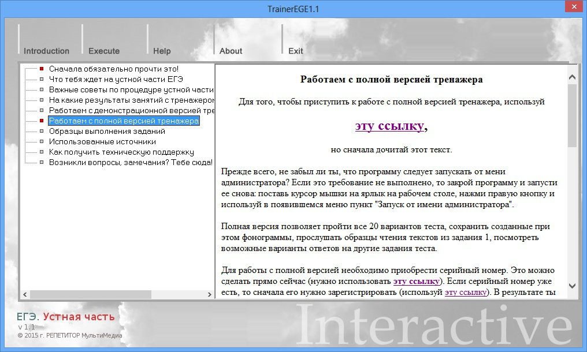Image resolution: width=587 pixels, height=352 pixels.
Task: Click red marker next to "Работаем с полной версией тренажера"
Action: coord(42,121)
